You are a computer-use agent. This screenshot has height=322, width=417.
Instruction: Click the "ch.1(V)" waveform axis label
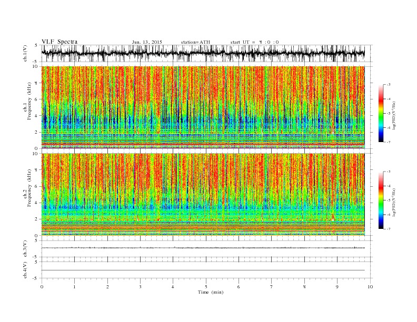[x=25, y=53]
